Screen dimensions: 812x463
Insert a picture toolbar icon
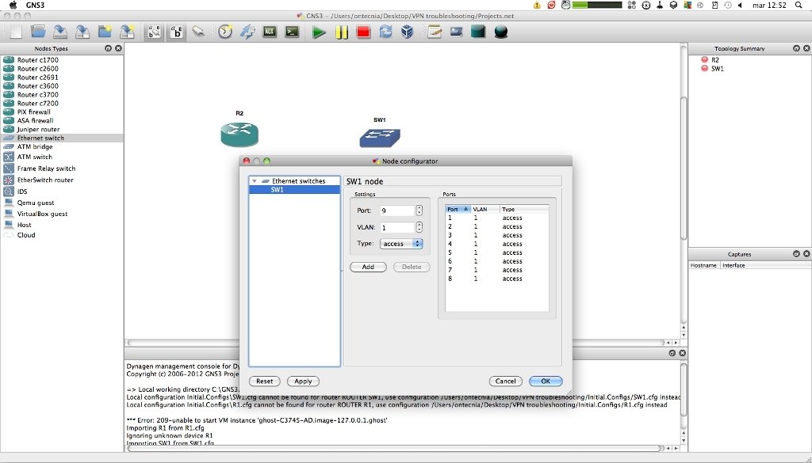click(456, 32)
